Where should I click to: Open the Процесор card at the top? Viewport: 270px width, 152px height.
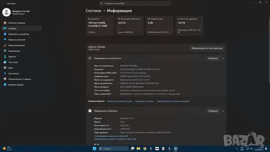pos(100,25)
